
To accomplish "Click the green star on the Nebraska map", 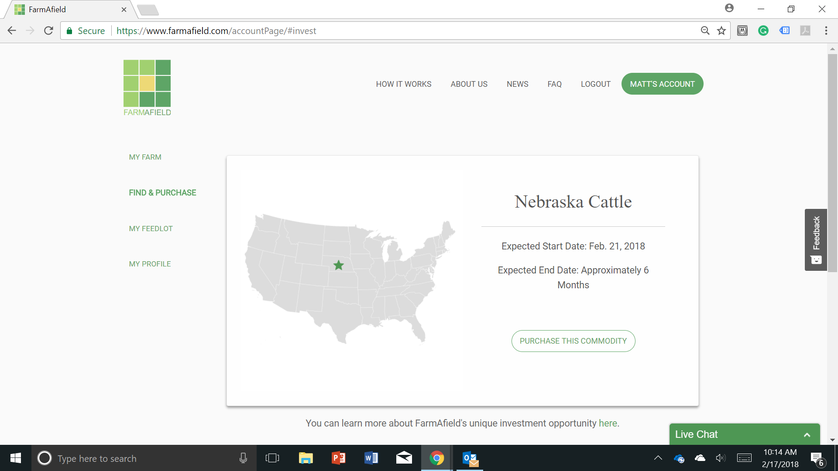I will tap(339, 265).
